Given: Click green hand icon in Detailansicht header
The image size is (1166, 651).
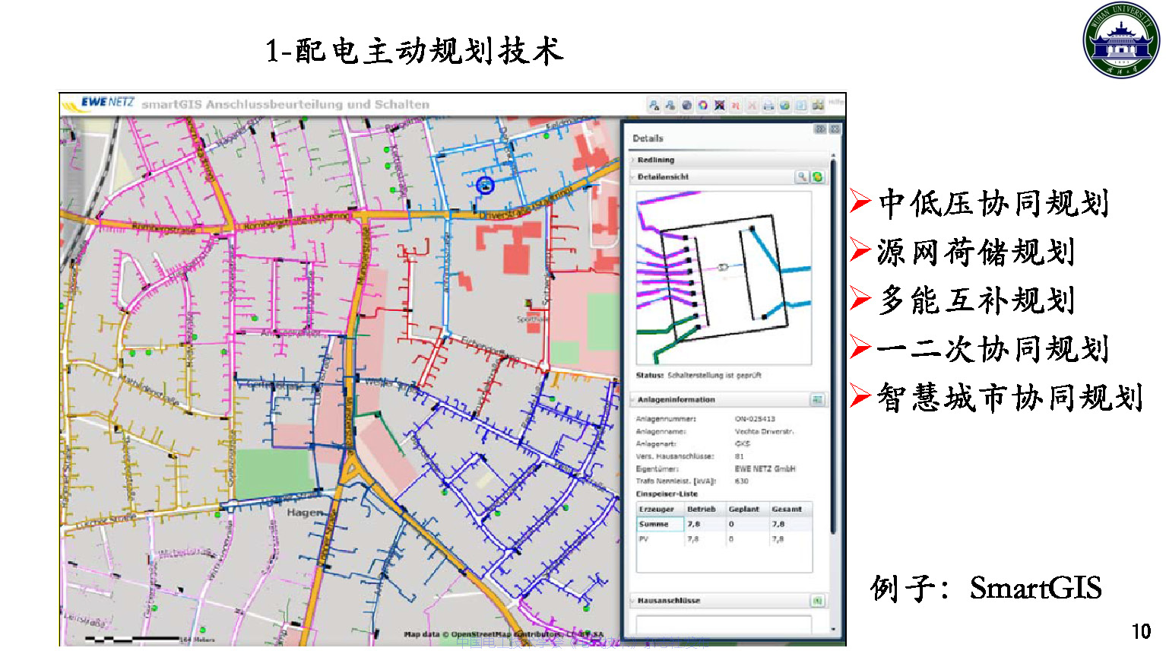Looking at the screenshot, I should click(x=818, y=176).
